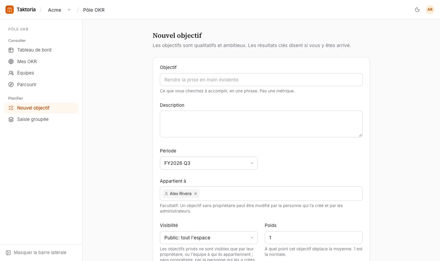The width and height of the screenshot is (440, 261).
Task: Focus the Objectif text field
Action: coord(261,80)
